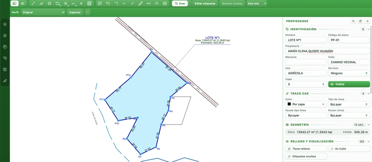
Task: Collapse the Geometría section
Action: coord(368,124)
